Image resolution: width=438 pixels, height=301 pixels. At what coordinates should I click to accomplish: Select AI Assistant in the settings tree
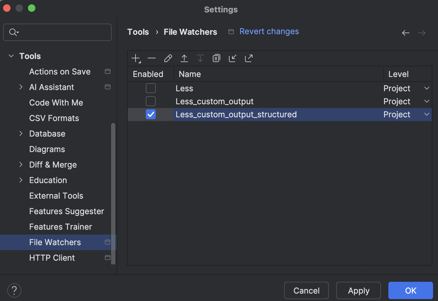point(51,87)
